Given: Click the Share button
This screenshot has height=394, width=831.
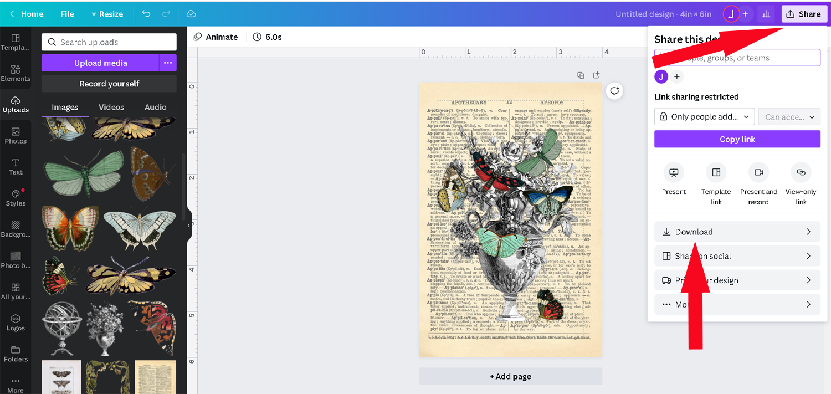Looking at the screenshot, I should pos(804,14).
